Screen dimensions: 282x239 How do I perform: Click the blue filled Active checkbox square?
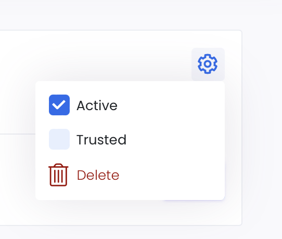[x=59, y=105]
